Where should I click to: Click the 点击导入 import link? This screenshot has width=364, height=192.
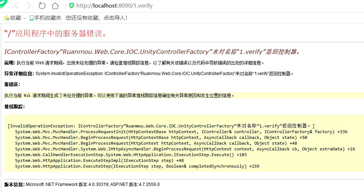tap(115, 18)
